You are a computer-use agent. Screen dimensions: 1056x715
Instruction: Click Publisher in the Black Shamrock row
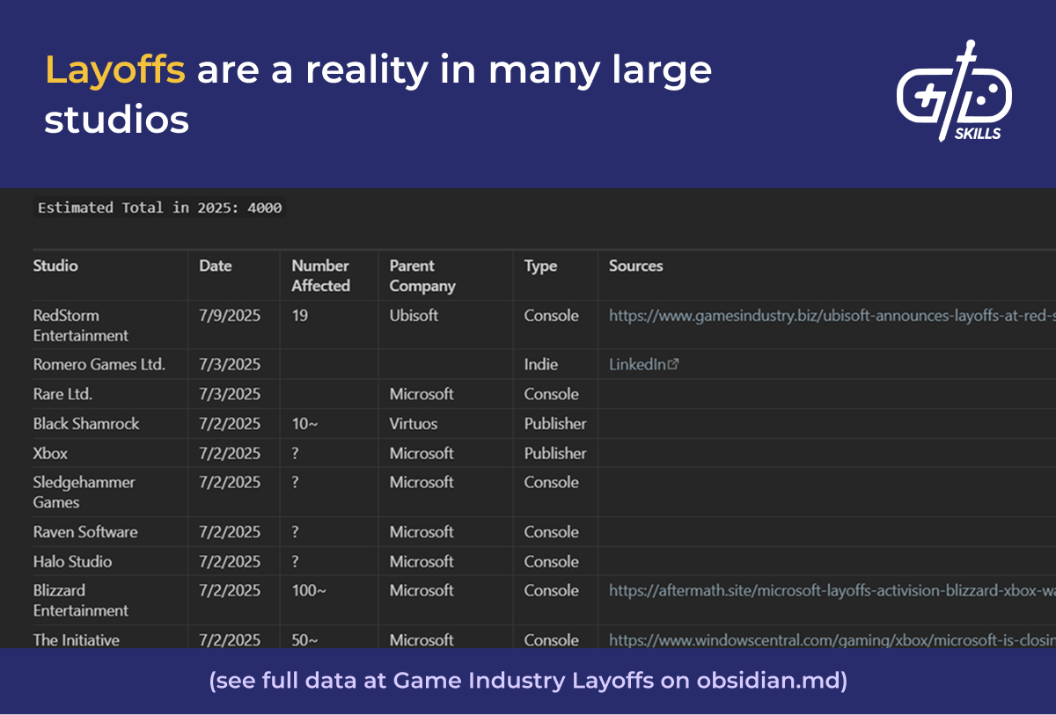(555, 424)
